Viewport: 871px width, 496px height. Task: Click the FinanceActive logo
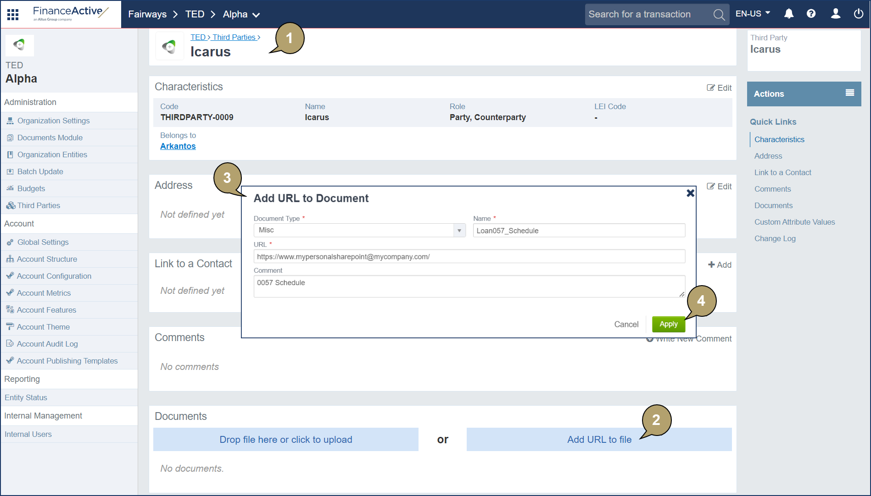[70, 14]
